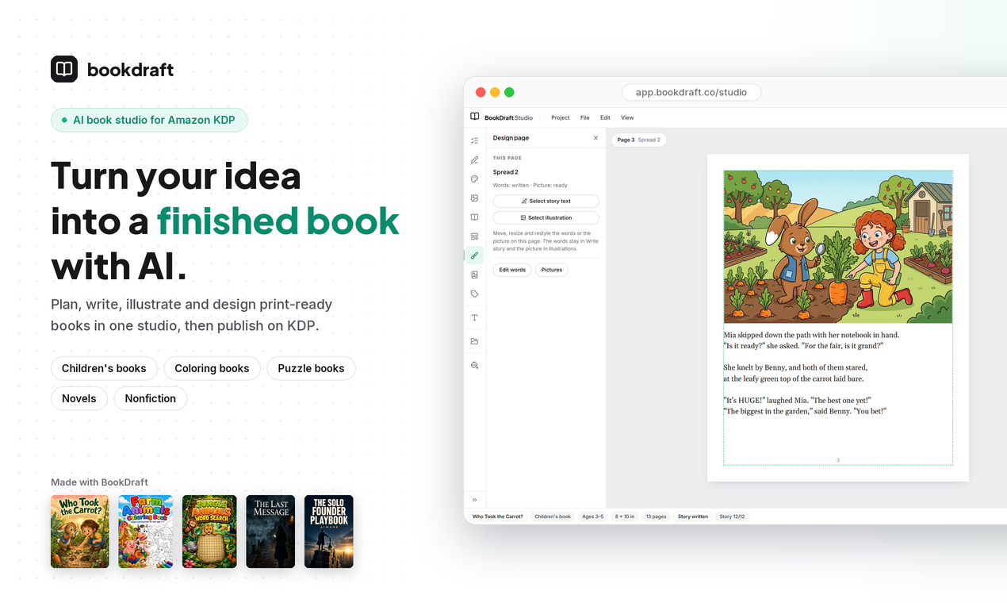Select the active brush design icon
1007x603 pixels.
[474, 255]
